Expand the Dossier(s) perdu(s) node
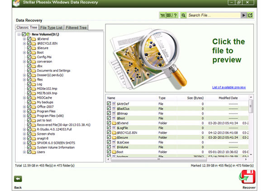 click(24, 75)
